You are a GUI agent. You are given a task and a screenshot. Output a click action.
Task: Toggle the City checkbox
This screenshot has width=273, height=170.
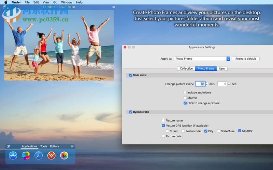206,131
